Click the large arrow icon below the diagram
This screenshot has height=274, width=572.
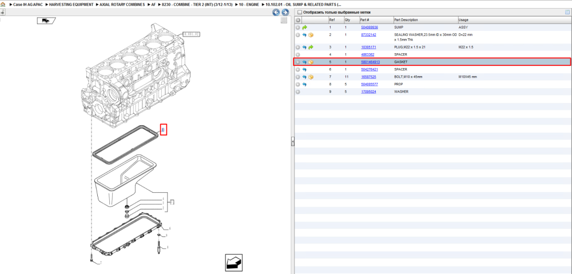pos(233,263)
